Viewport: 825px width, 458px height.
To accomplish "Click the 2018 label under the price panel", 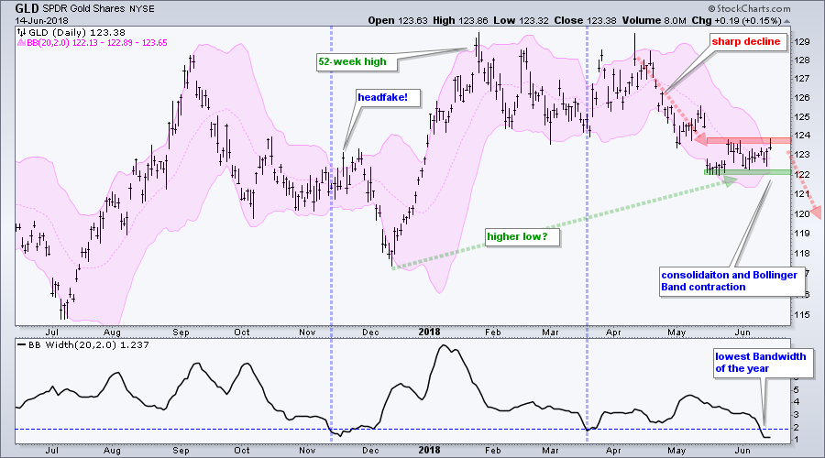I will [x=429, y=332].
